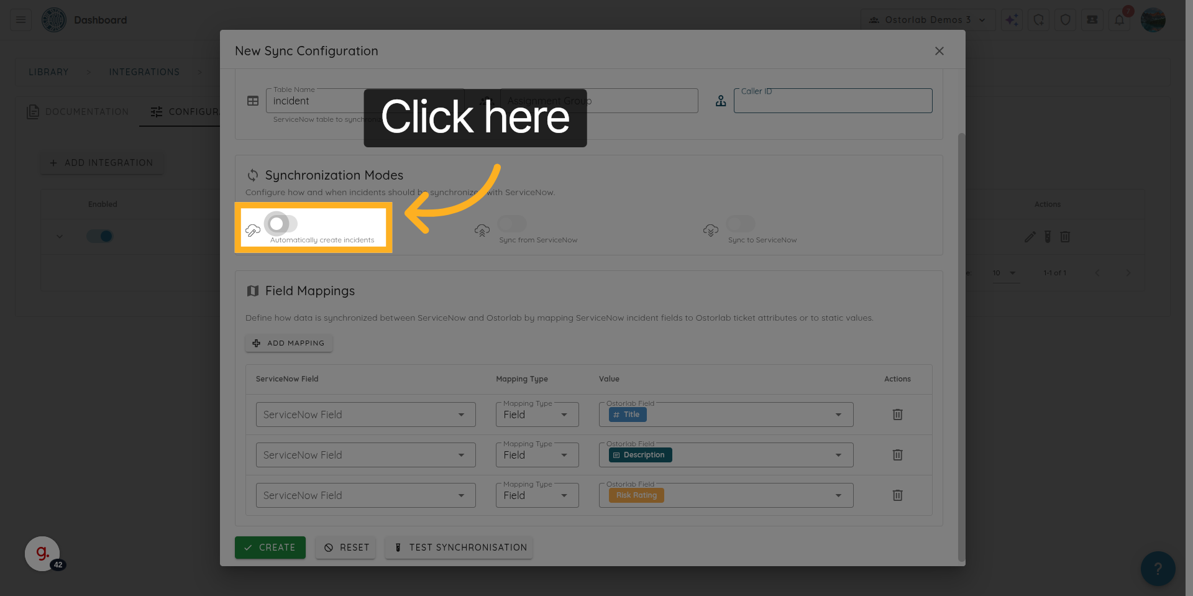Enable Automatically create incidents
This screenshot has width=1193, height=596.
coord(281,224)
